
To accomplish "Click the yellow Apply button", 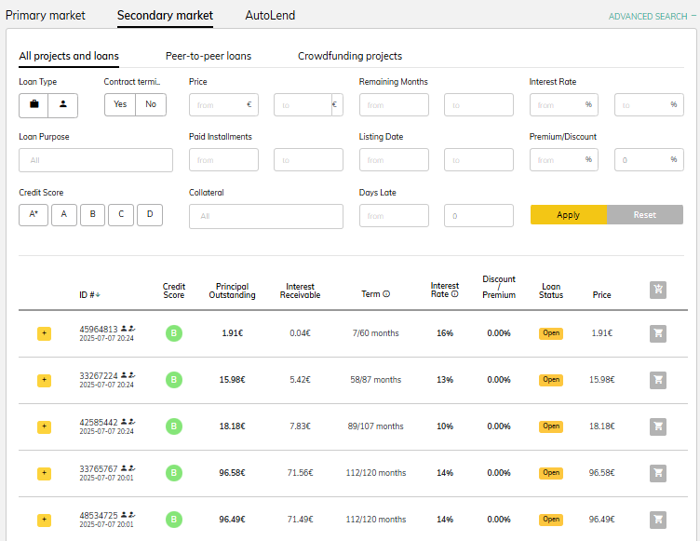I will pos(569,215).
